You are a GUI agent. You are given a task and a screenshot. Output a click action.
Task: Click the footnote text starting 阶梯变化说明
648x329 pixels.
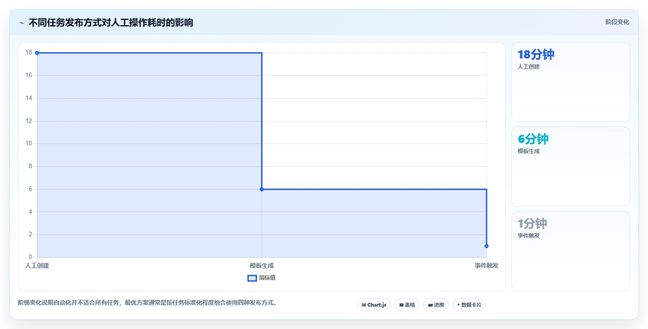[148, 302]
